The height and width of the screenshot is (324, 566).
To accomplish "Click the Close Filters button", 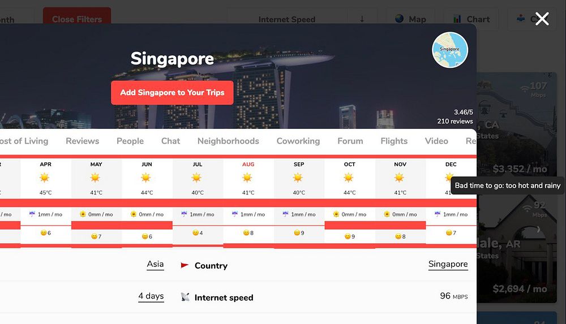I will pyautogui.click(x=77, y=19).
